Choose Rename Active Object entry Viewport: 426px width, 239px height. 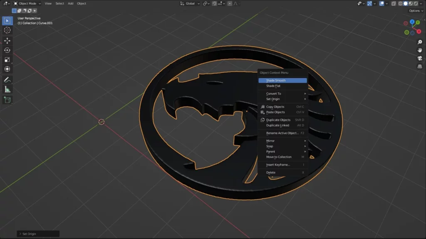[x=282, y=133]
